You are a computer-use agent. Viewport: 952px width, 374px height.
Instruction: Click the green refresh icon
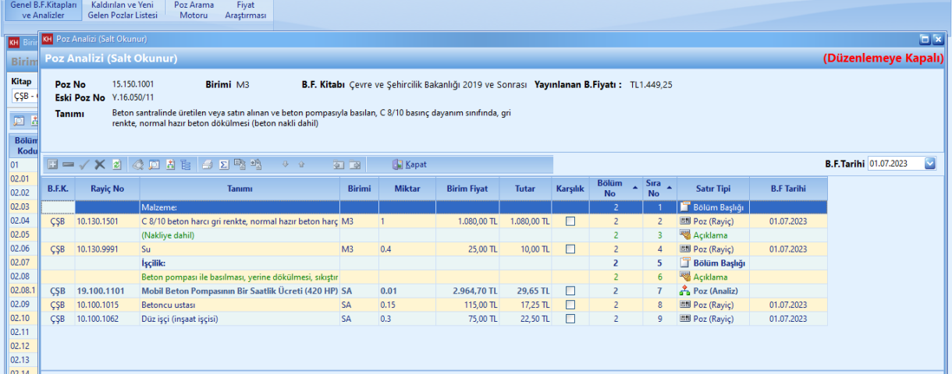(117, 164)
